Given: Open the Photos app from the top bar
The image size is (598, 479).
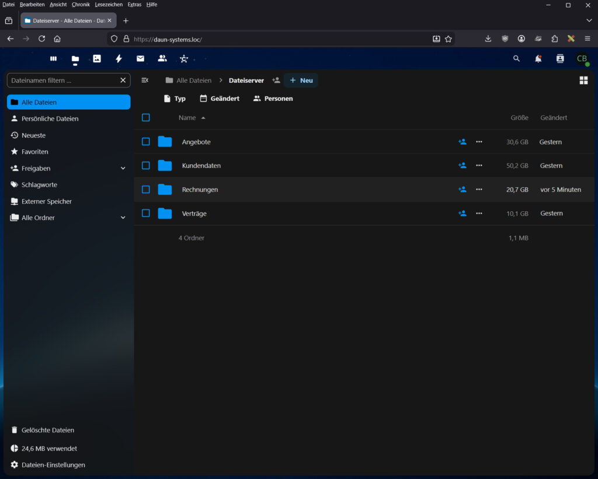Looking at the screenshot, I should pos(97,58).
